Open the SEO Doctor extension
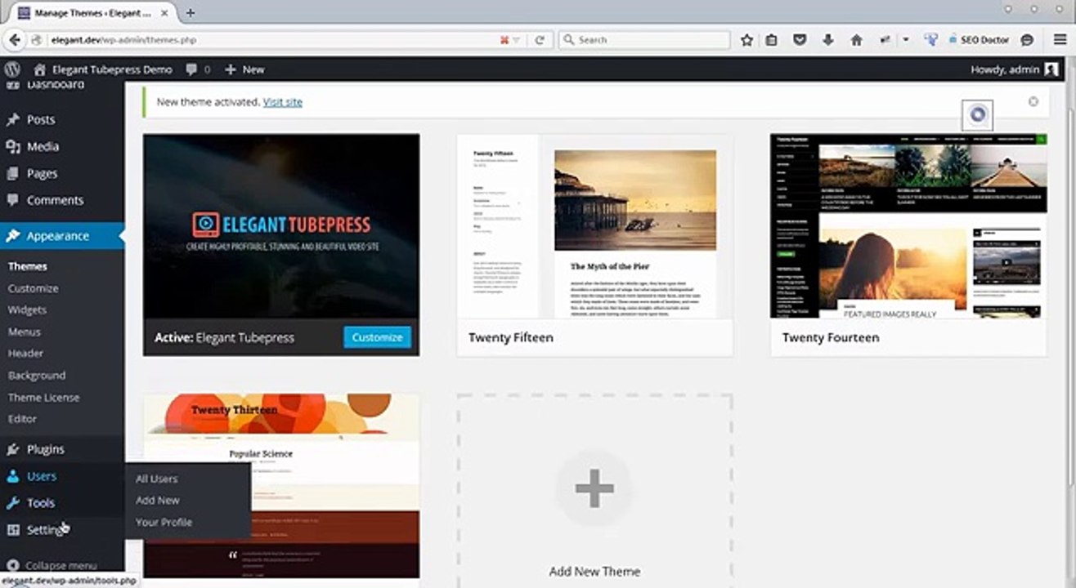The height and width of the screenshot is (588, 1076). (980, 40)
